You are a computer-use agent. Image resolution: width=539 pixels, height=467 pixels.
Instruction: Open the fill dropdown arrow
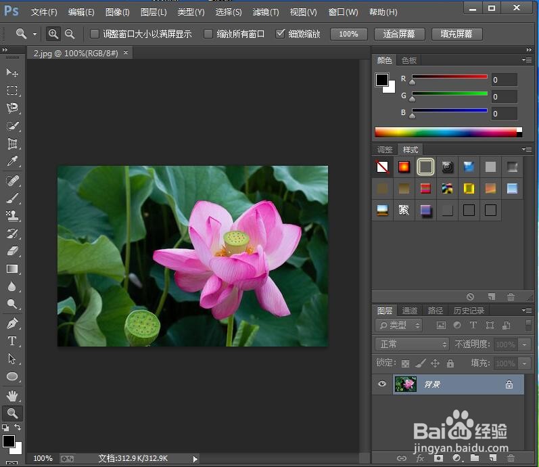coord(525,363)
